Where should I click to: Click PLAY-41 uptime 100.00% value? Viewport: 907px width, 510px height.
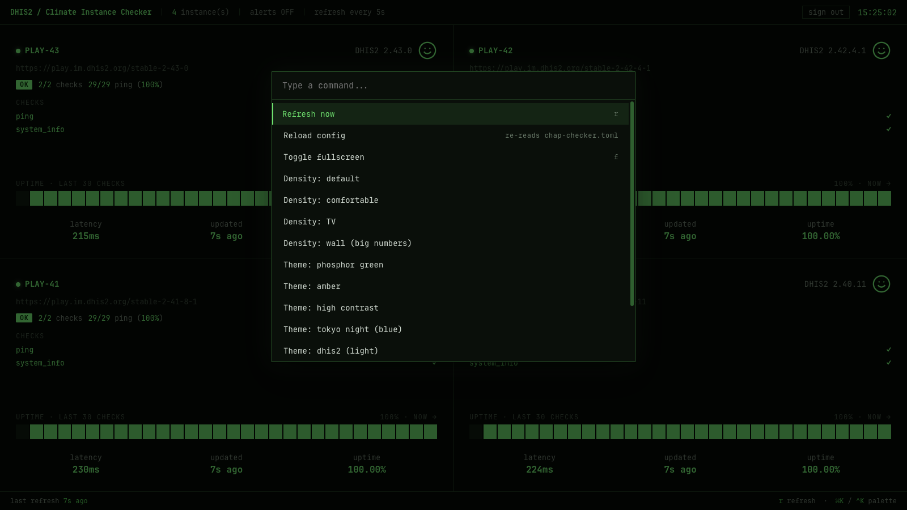coord(367,470)
